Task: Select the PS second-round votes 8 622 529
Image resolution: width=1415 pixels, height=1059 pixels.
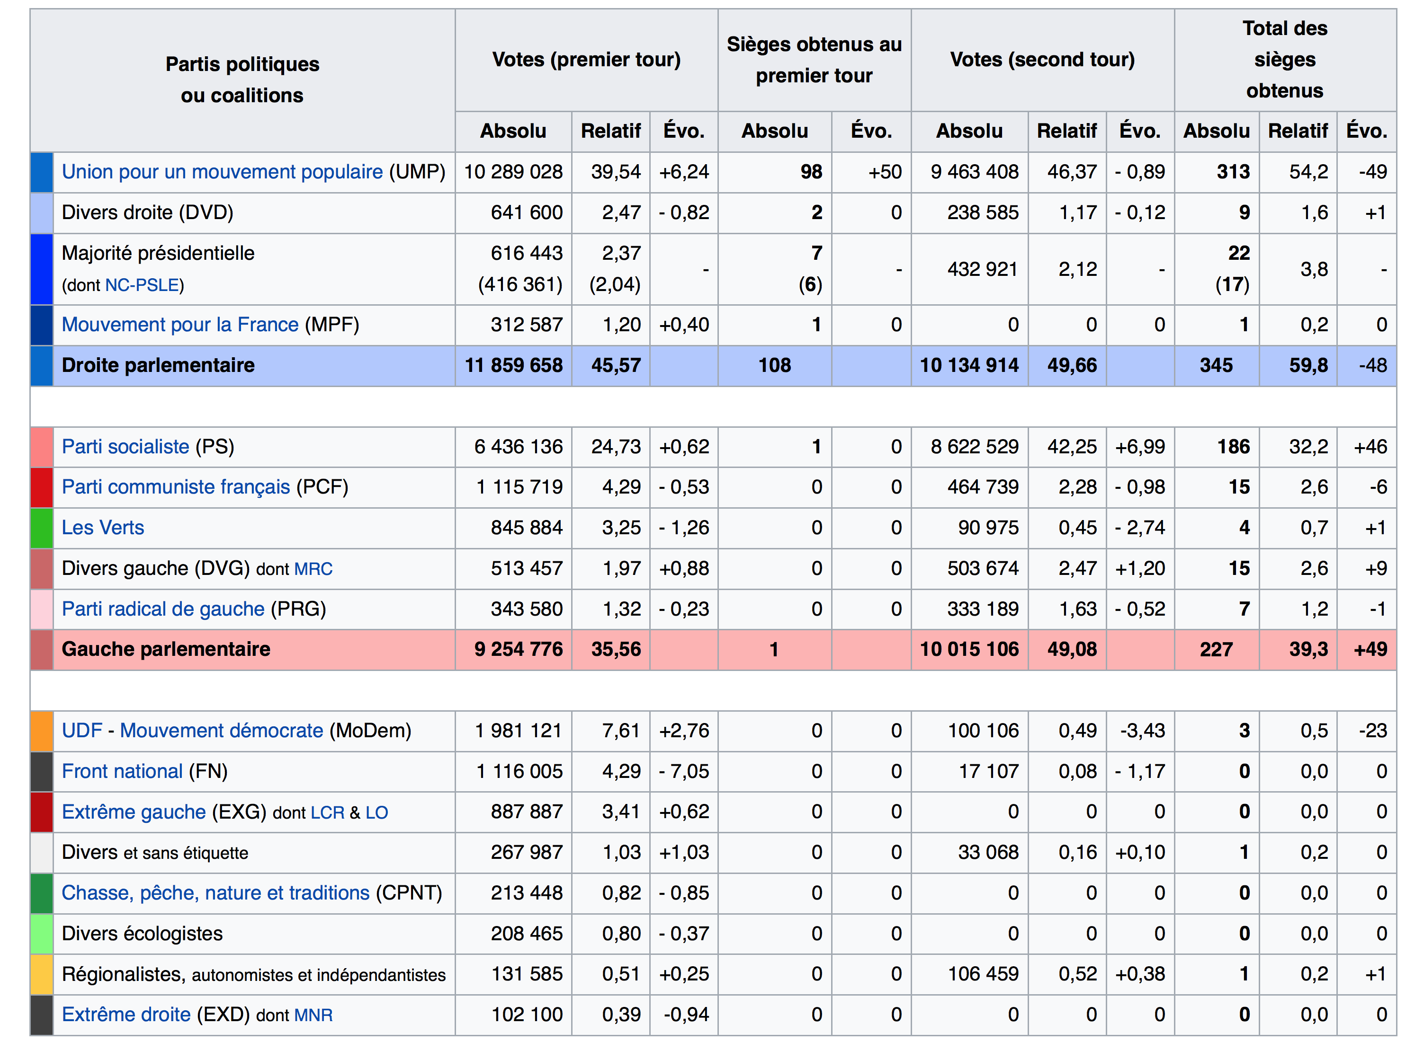Action: click(x=975, y=446)
